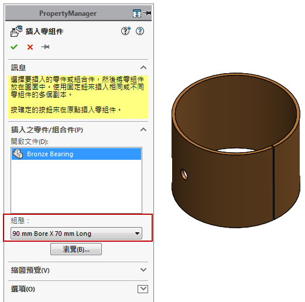Collapse the 訊息 message section
The width and height of the screenshot is (305, 302).
click(x=143, y=67)
